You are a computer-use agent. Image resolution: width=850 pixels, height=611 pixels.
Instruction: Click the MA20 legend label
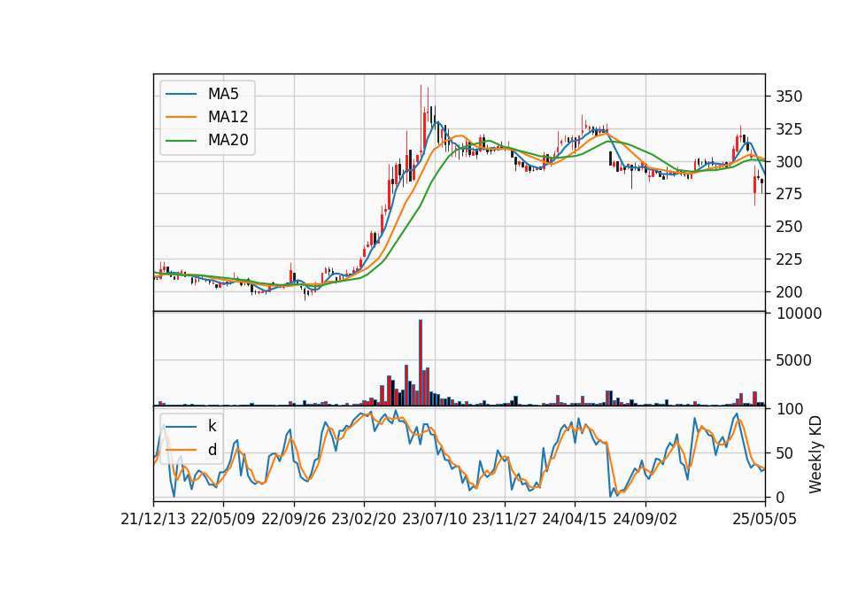pos(228,141)
